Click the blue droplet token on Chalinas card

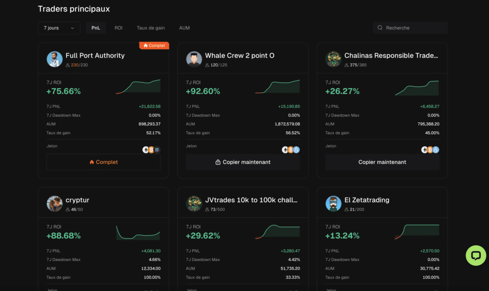(436, 150)
